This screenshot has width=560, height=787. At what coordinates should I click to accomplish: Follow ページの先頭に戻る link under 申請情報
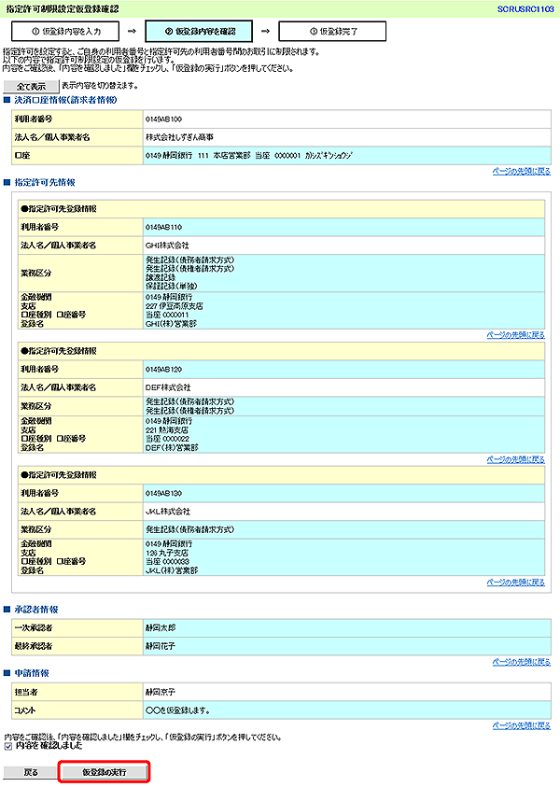click(x=522, y=725)
